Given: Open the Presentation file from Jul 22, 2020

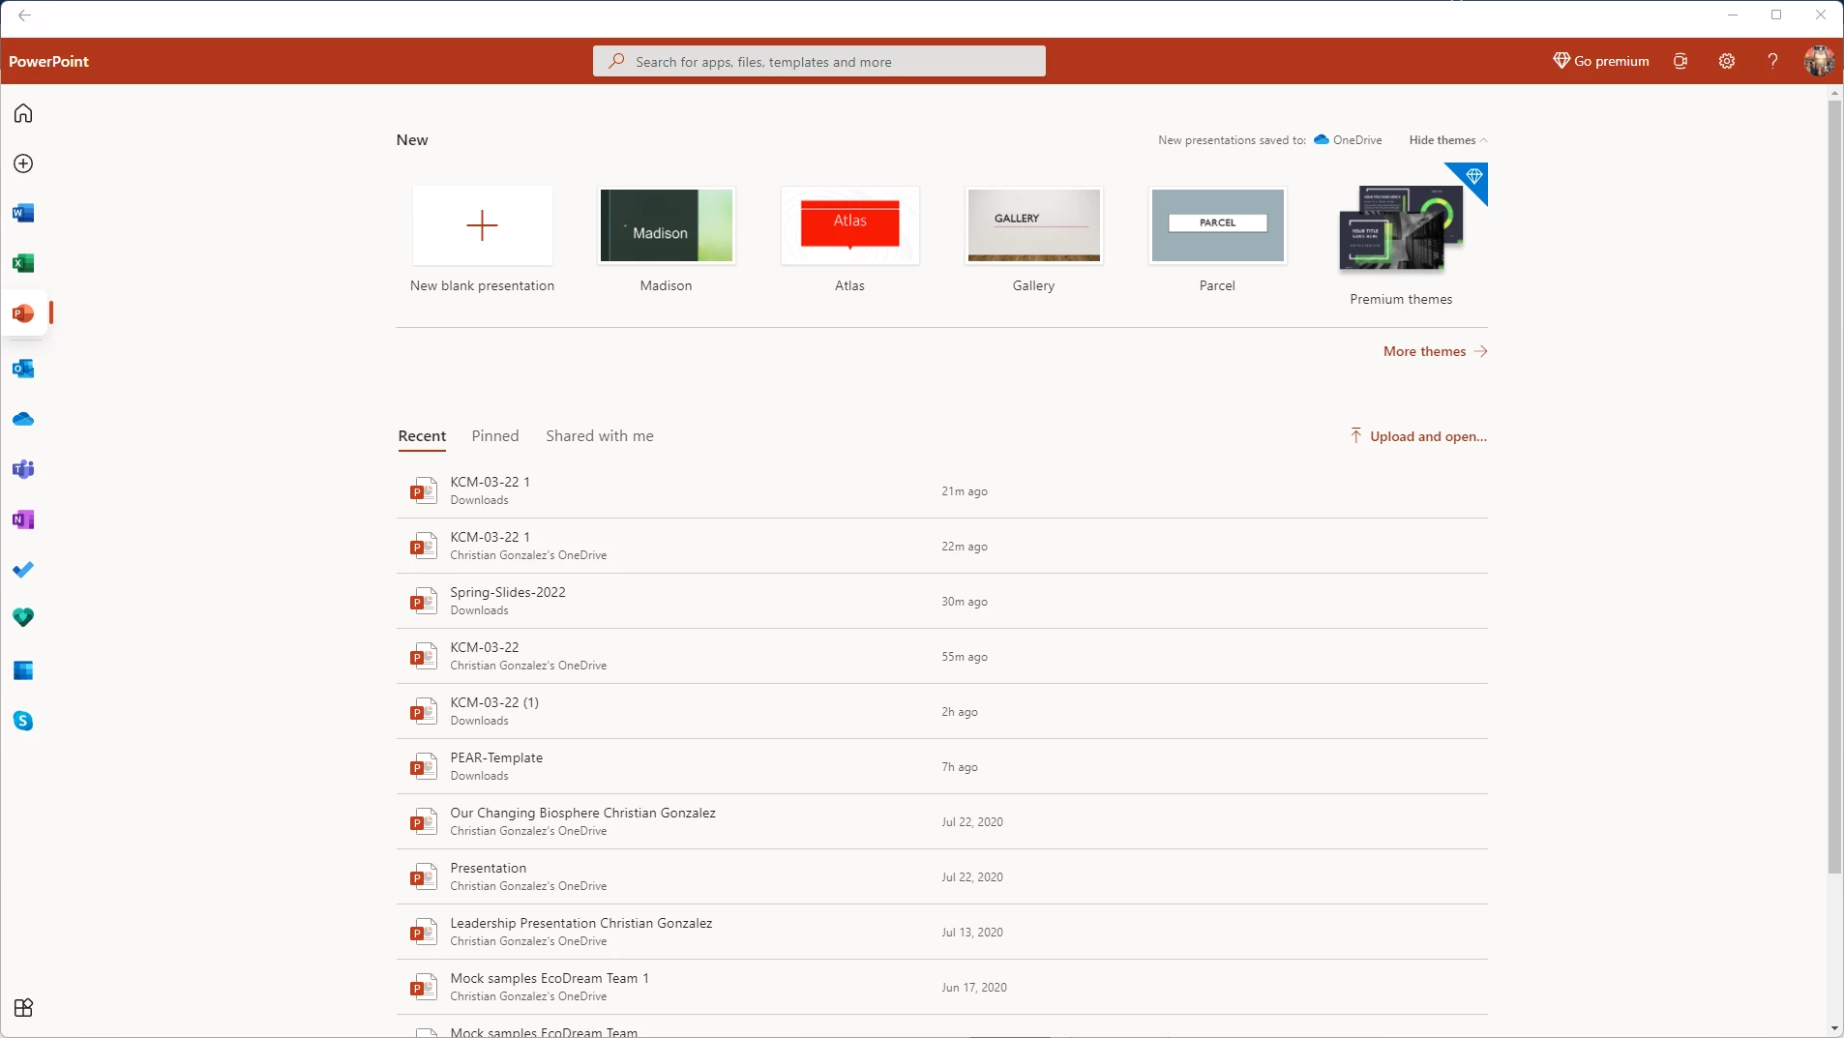Looking at the screenshot, I should (941, 876).
